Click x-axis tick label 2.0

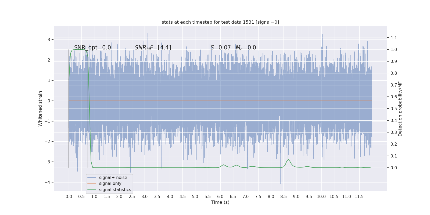pos(119,196)
